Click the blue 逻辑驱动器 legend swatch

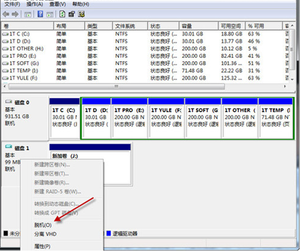tap(109, 234)
